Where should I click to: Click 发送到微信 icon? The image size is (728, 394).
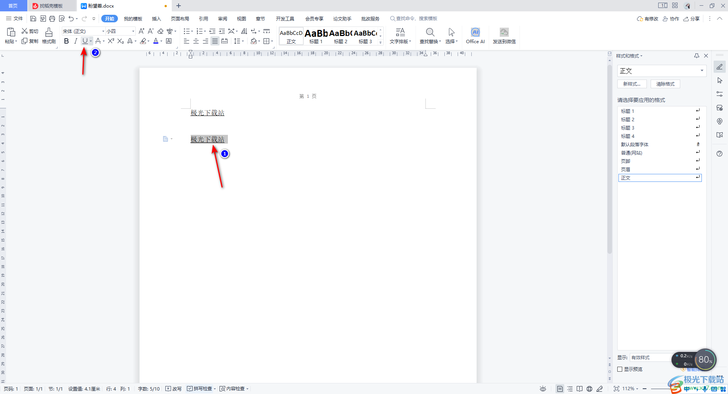point(504,36)
